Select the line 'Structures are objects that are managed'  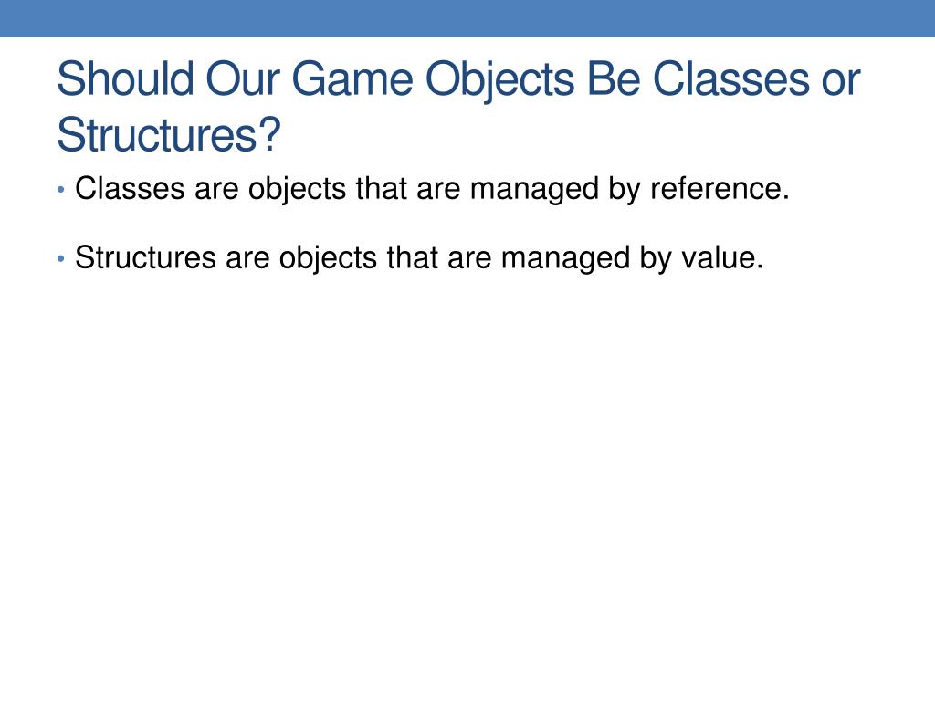(x=418, y=258)
